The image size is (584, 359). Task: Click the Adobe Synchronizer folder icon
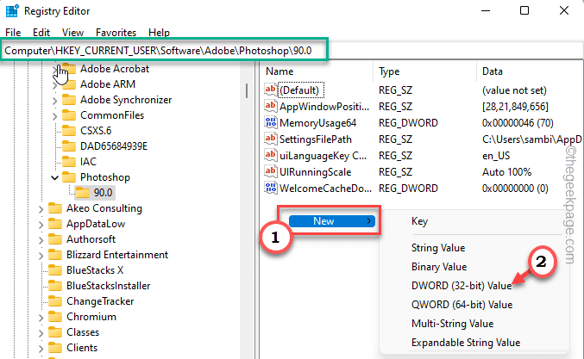[x=68, y=100]
